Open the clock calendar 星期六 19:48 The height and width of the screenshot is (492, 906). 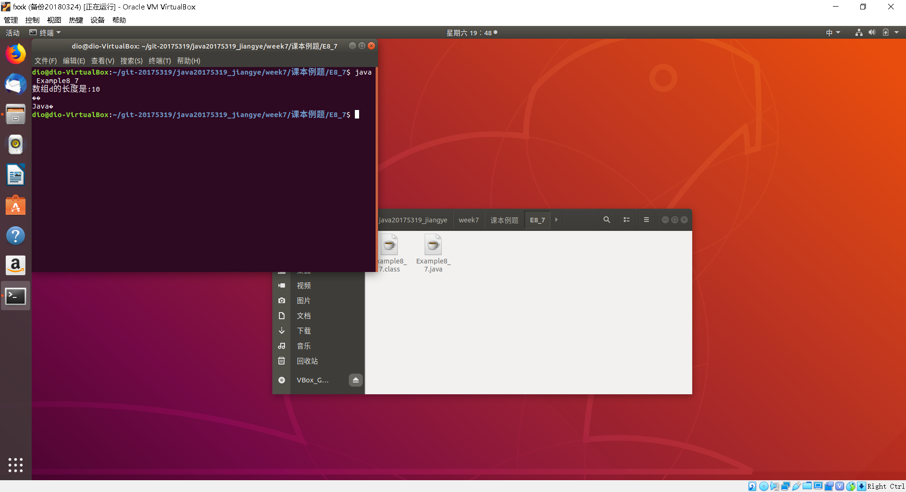point(472,33)
